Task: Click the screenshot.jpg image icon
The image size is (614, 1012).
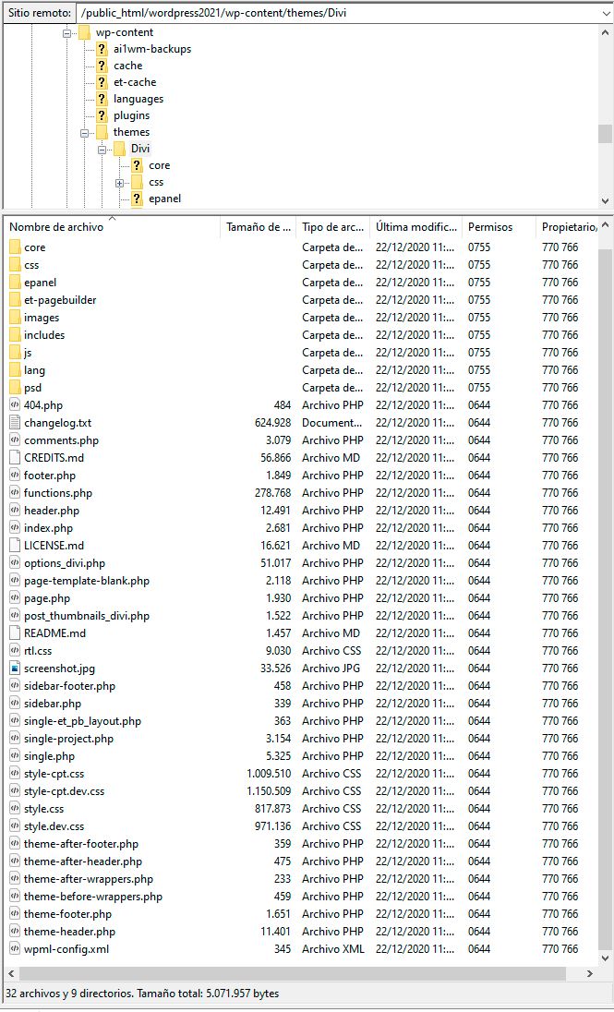Action: (16, 669)
